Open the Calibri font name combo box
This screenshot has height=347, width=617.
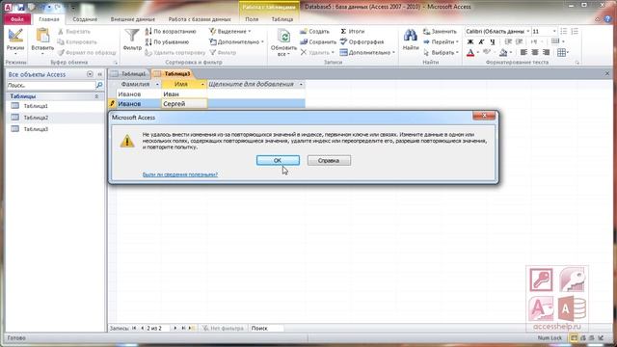tap(497, 31)
